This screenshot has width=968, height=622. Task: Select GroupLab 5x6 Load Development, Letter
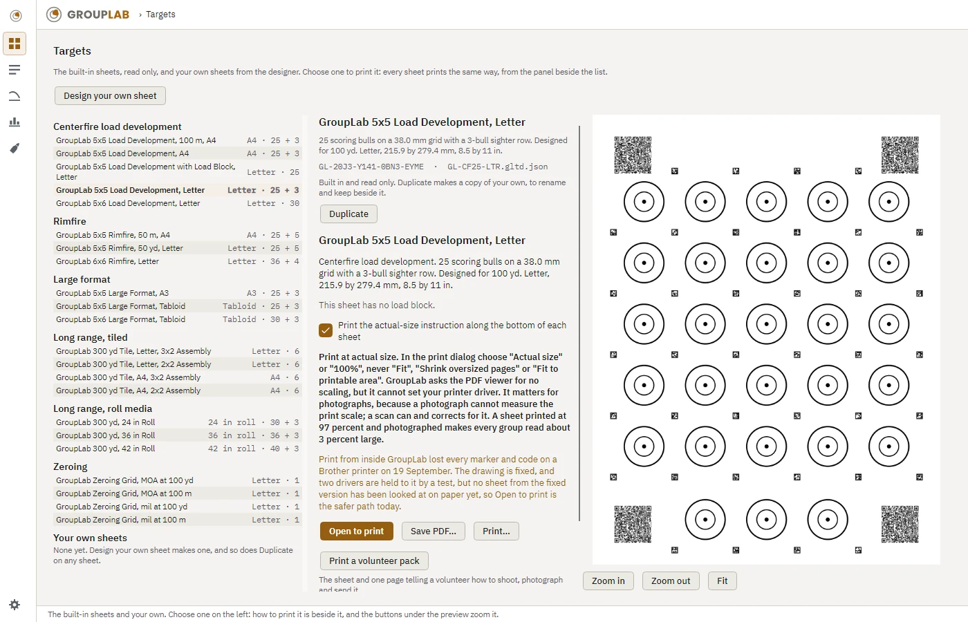[178, 203]
